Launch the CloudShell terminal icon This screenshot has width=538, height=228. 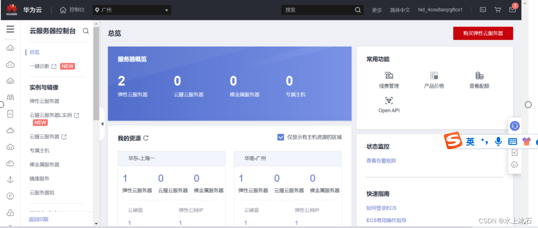[x=483, y=10]
